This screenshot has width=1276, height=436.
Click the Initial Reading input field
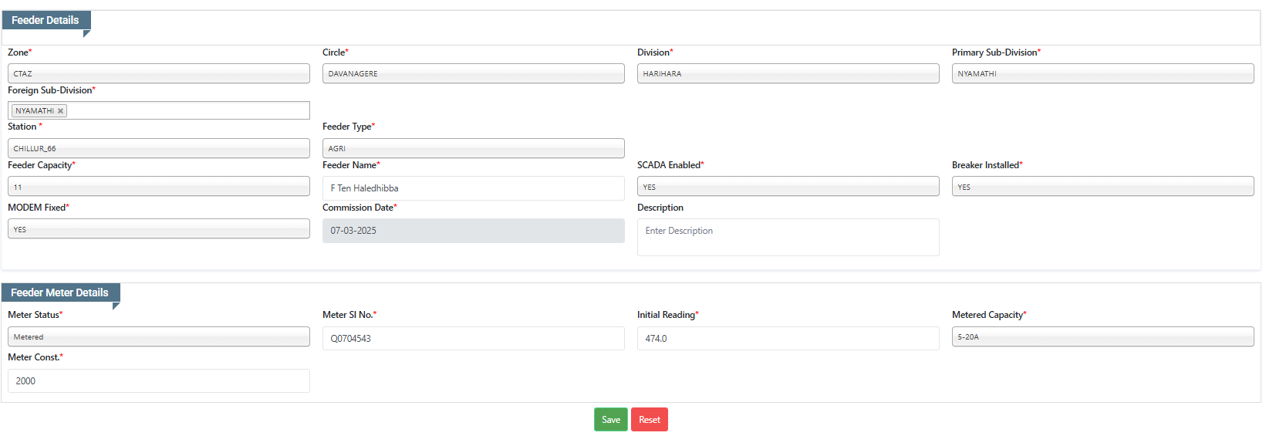point(788,338)
